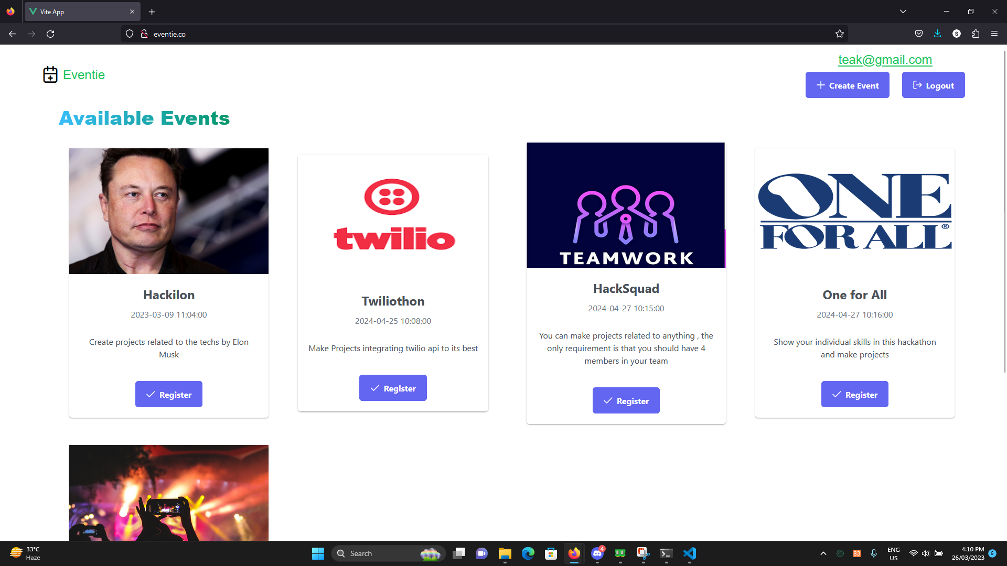Image resolution: width=1007 pixels, height=566 pixels.
Task: Open Firefox downloads panel
Action: [x=938, y=34]
